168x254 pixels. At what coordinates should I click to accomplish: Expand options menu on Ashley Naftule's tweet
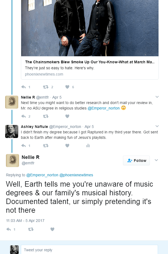(x=157, y=126)
